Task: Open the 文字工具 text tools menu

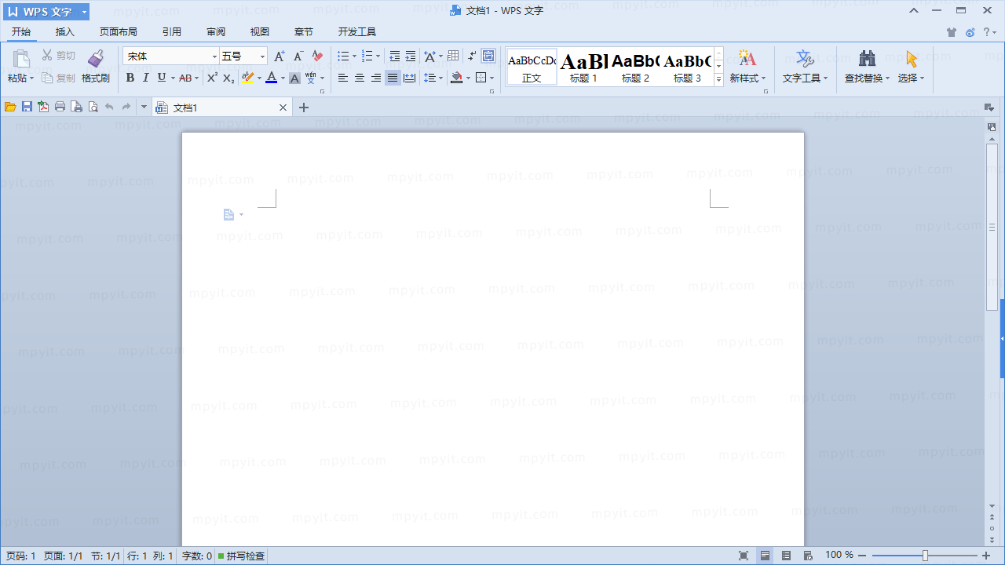Action: point(805,67)
